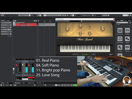Go to previous marker in transport
Screen dimensions: 132x99
(62, 85)
